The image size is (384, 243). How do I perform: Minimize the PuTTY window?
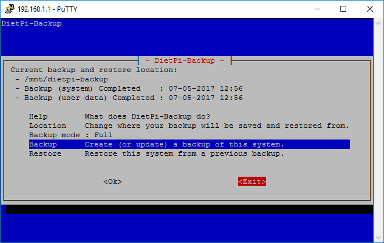pos(317,9)
